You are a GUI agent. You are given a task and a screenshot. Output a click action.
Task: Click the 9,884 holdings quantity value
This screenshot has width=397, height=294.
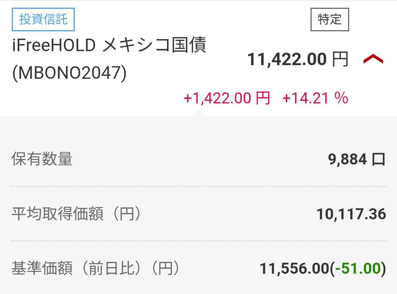pos(347,159)
